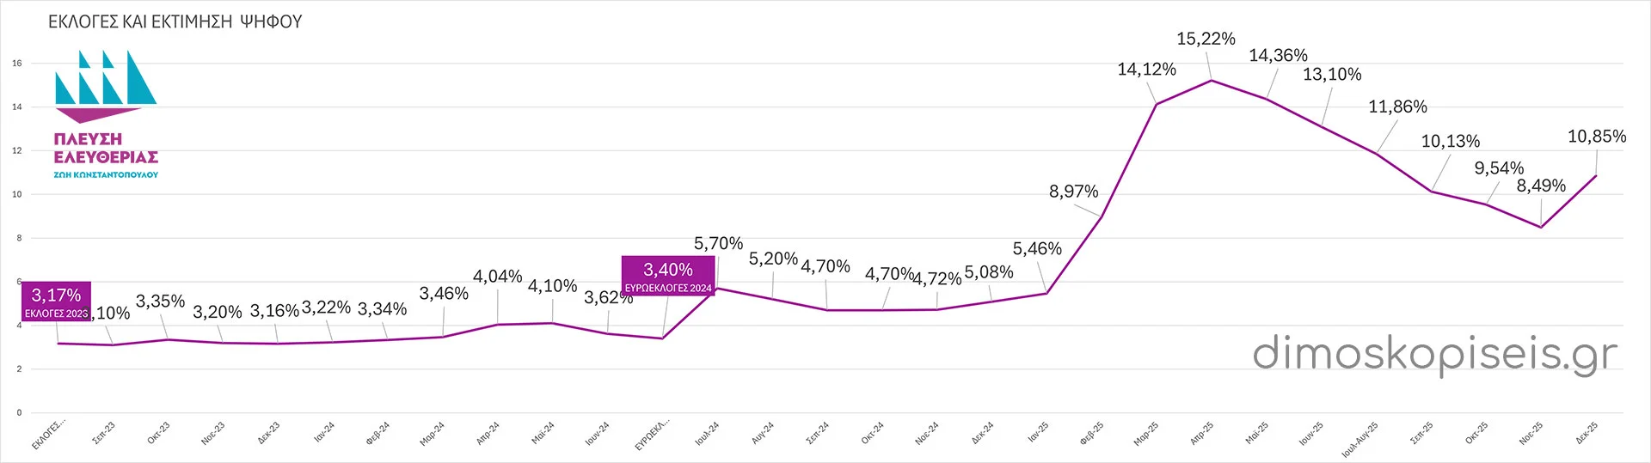Screen dimensions: 1651x463
Task: Click the Ιαν-25 axis label
Action: [x=1039, y=432]
